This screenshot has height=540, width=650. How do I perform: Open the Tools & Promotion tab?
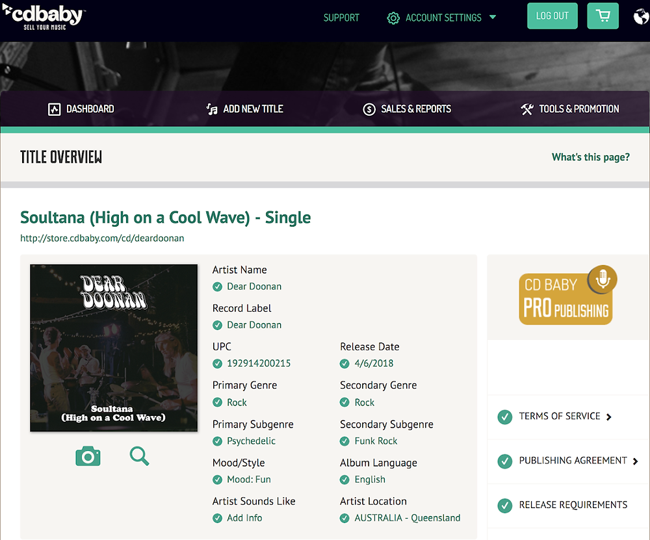tap(570, 109)
